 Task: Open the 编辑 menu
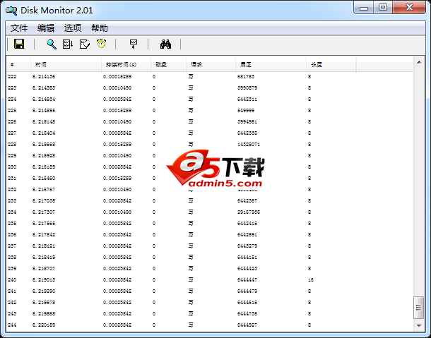[46, 28]
